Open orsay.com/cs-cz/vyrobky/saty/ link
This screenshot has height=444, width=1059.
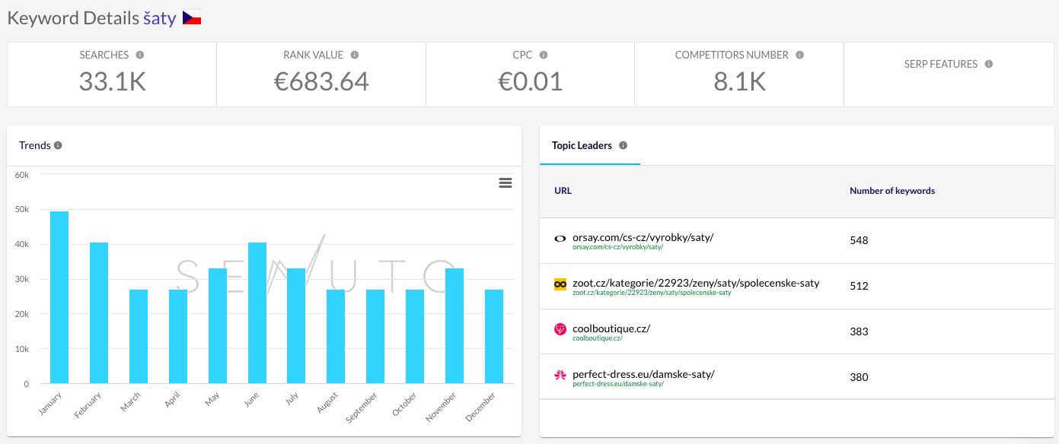tap(643, 237)
